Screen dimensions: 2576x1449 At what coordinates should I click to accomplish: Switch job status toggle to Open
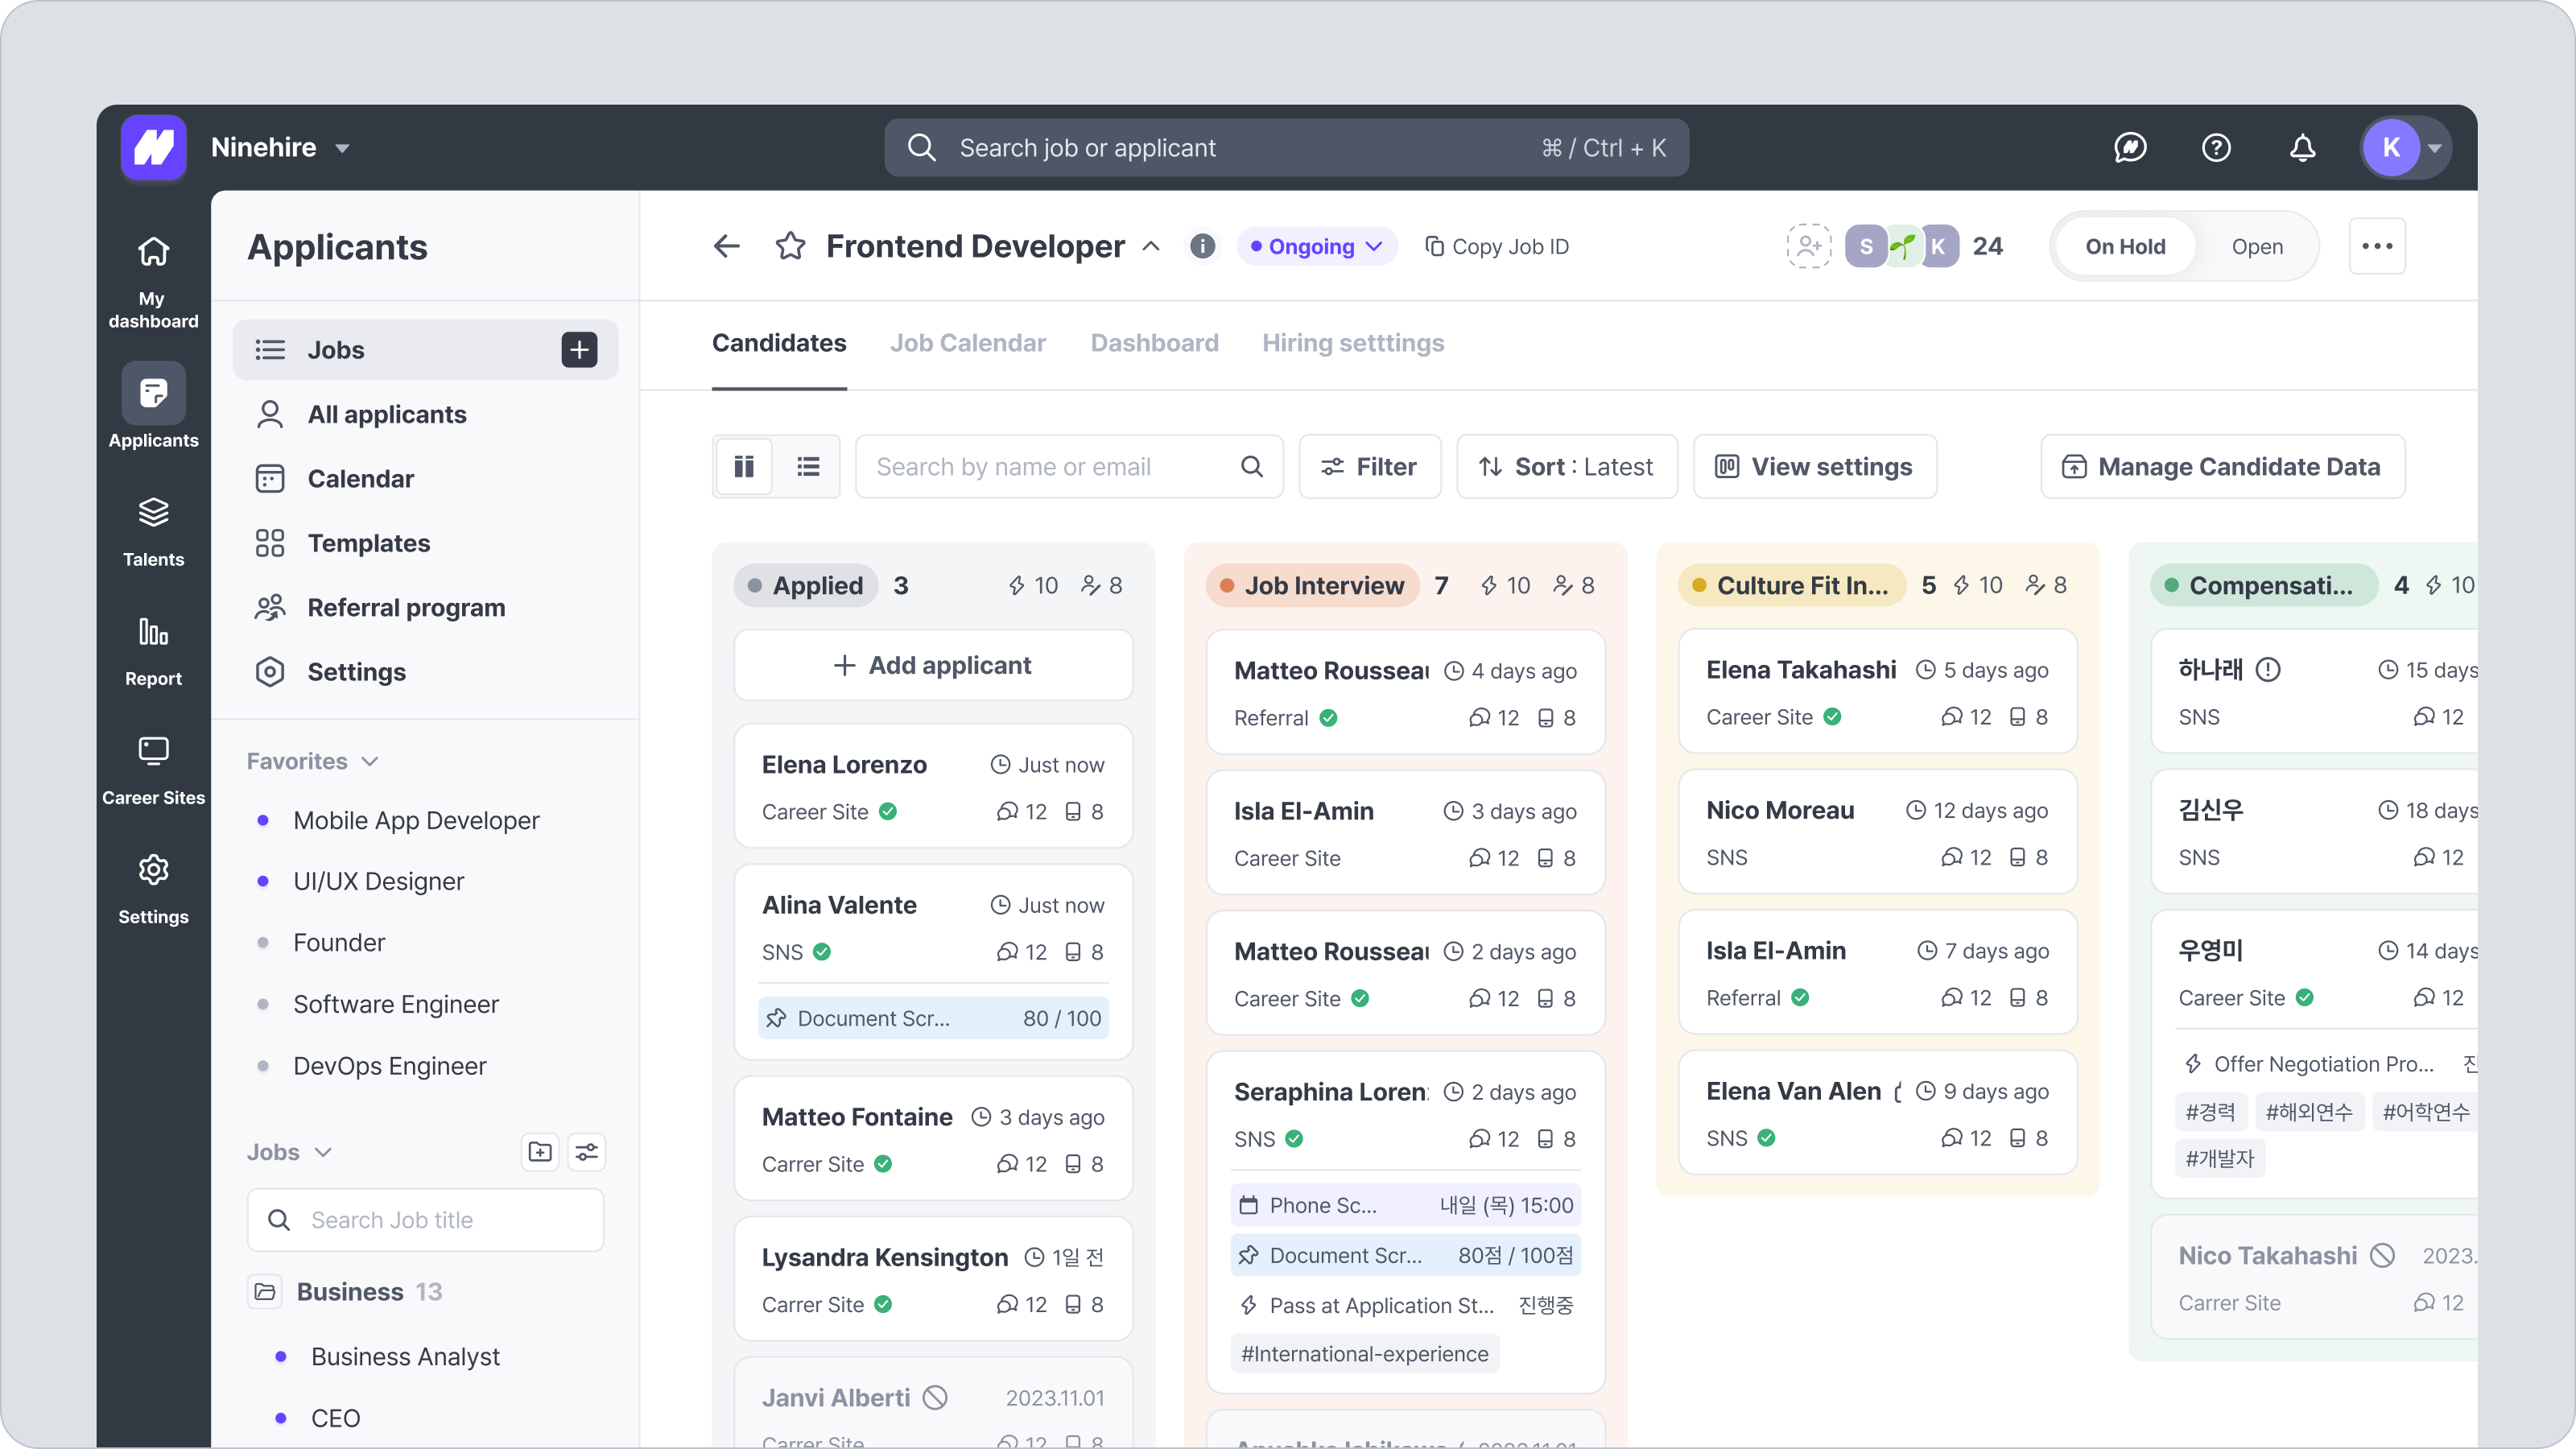click(2256, 246)
